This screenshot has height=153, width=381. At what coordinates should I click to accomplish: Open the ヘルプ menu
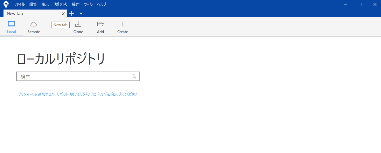pos(101,4)
